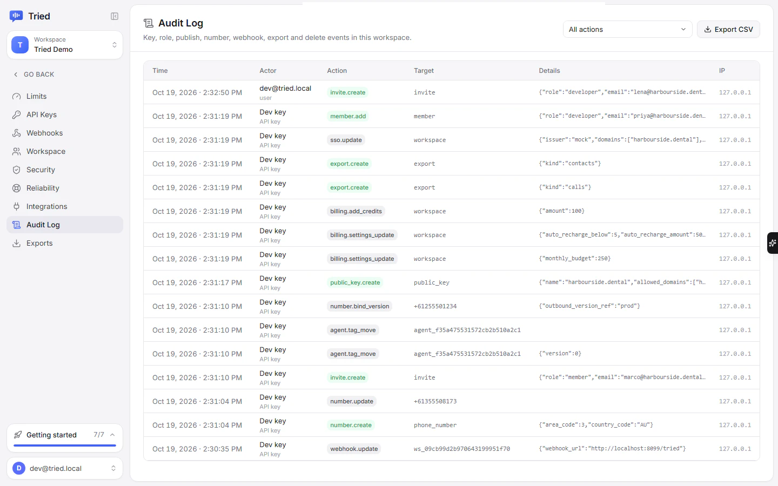Click the Audit Log header scroll icon
The image size is (778, 486).
148,23
